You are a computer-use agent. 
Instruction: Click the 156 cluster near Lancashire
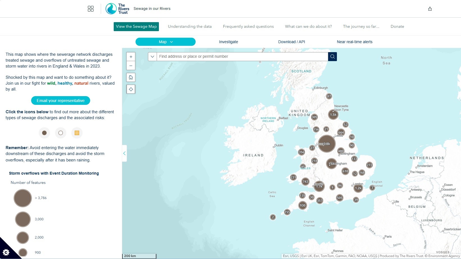(x=316, y=129)
